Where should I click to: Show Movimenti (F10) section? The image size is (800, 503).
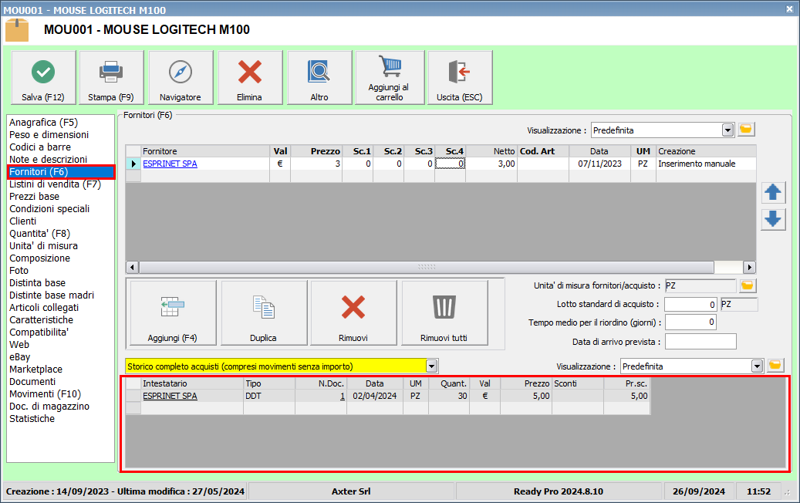pyautogui.click(x=45, y=393)
